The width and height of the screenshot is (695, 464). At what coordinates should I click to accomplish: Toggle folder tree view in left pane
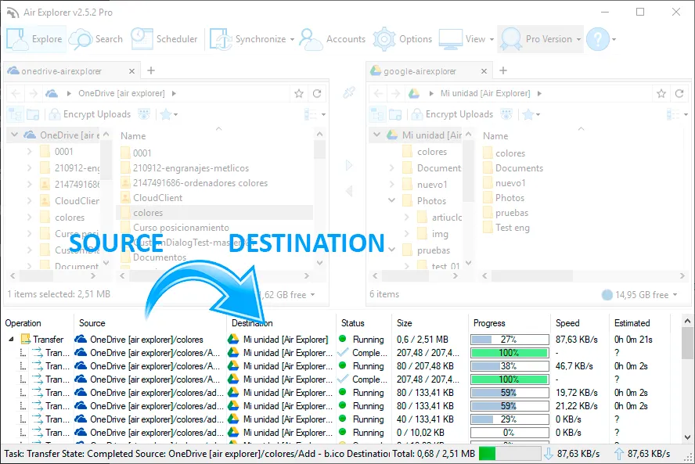point(15,115)
